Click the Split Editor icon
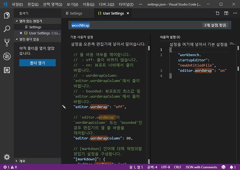Image resolution: width=240 pixels, height=170 pixels. (x=226, y=13)
